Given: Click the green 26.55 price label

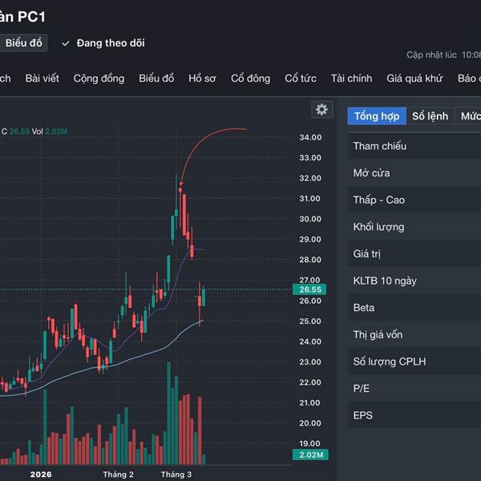Looking at the screenshot, I should (x=309, y=289).
